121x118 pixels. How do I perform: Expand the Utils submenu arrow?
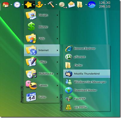click(x=57, y=39)
